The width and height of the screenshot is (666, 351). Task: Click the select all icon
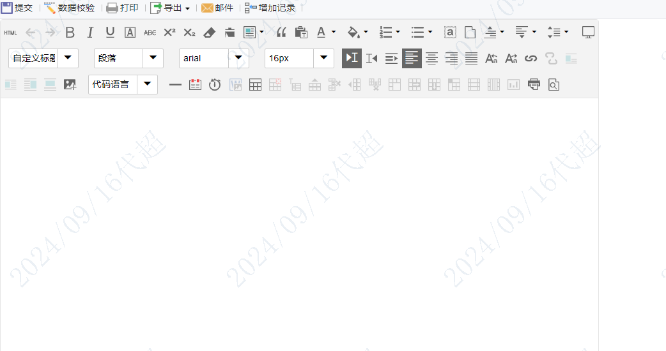click(450, 33)
